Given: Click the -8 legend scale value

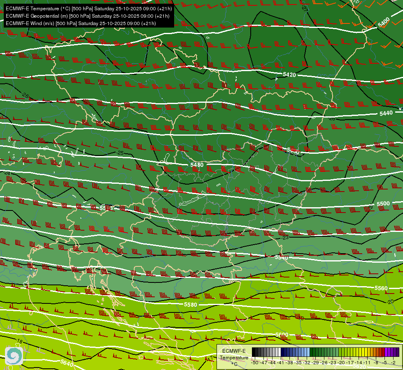Looking at the screenshot, I should [x=376, y=363].
